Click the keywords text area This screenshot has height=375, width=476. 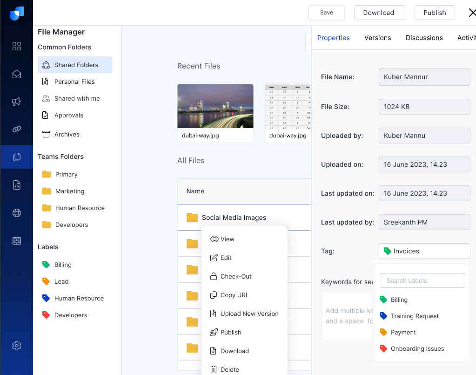tap(347, 316)
